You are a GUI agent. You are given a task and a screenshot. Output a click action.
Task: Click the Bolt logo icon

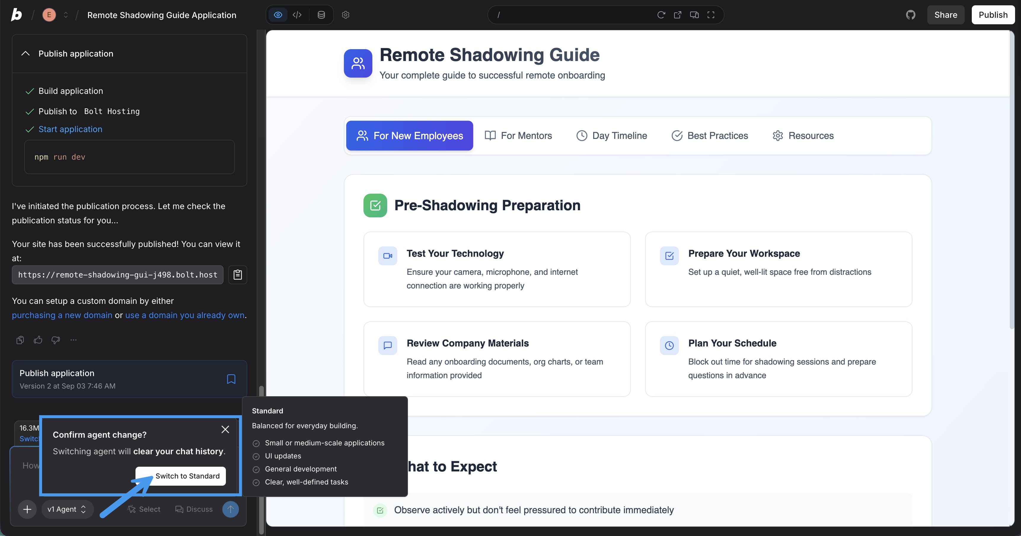point(16,15)
